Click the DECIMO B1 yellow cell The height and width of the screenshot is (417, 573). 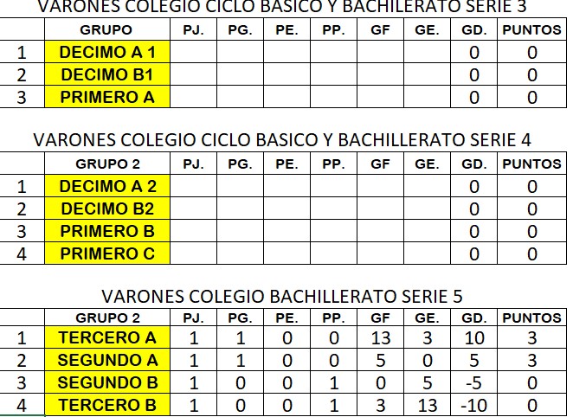coord(107,74)
